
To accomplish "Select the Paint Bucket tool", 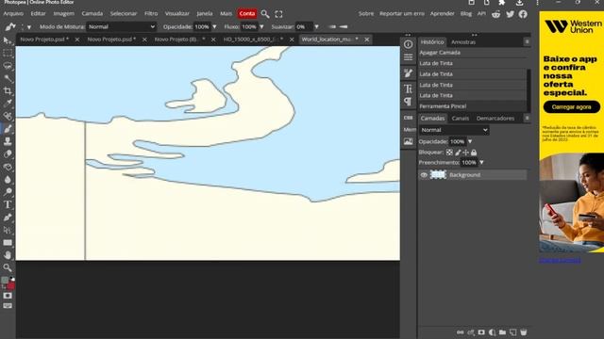I will pyautogui.click(x=8, y=167).
